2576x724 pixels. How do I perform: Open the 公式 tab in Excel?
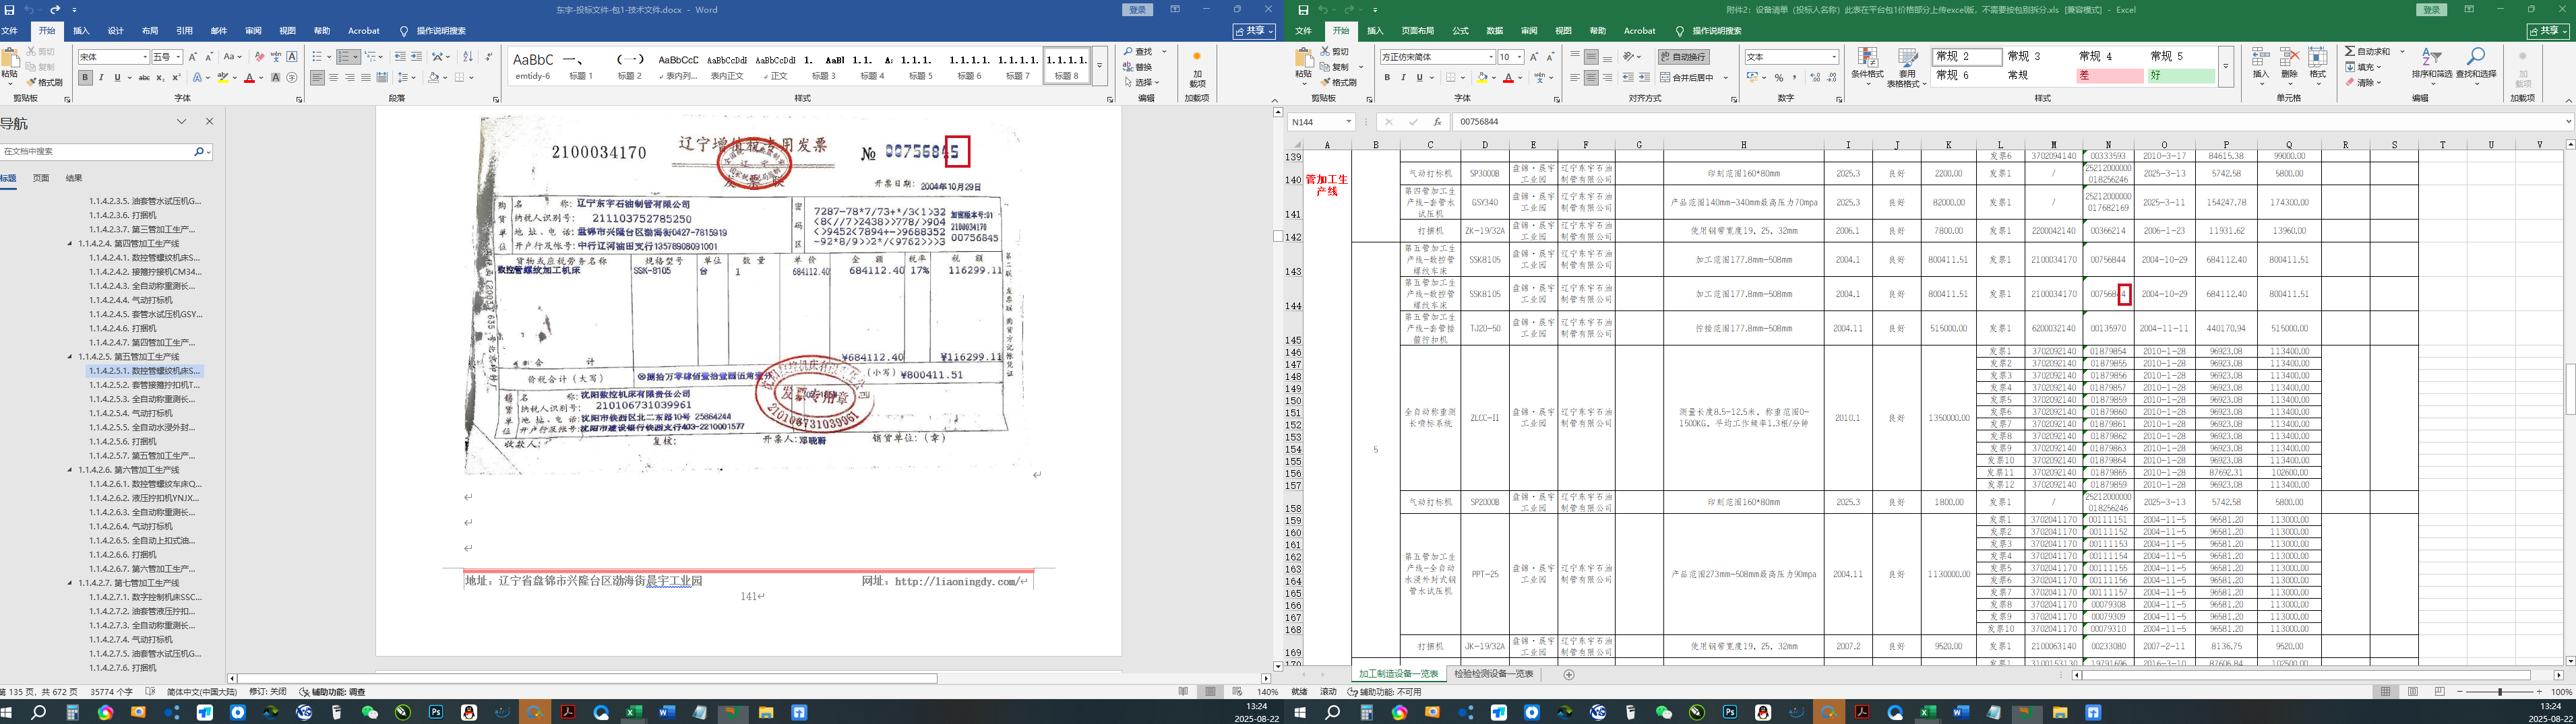(x=1460, y=31)
